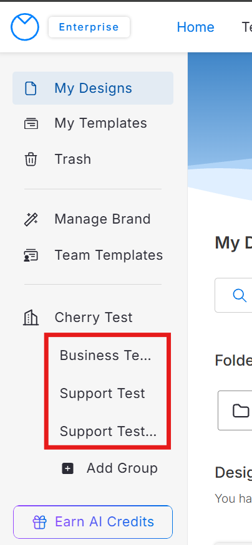Click the search magnifier icon
This screenshot has width=252, height=545.
(240, 295)
